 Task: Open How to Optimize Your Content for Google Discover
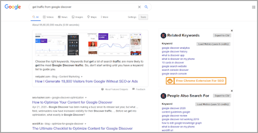[72, 102]
